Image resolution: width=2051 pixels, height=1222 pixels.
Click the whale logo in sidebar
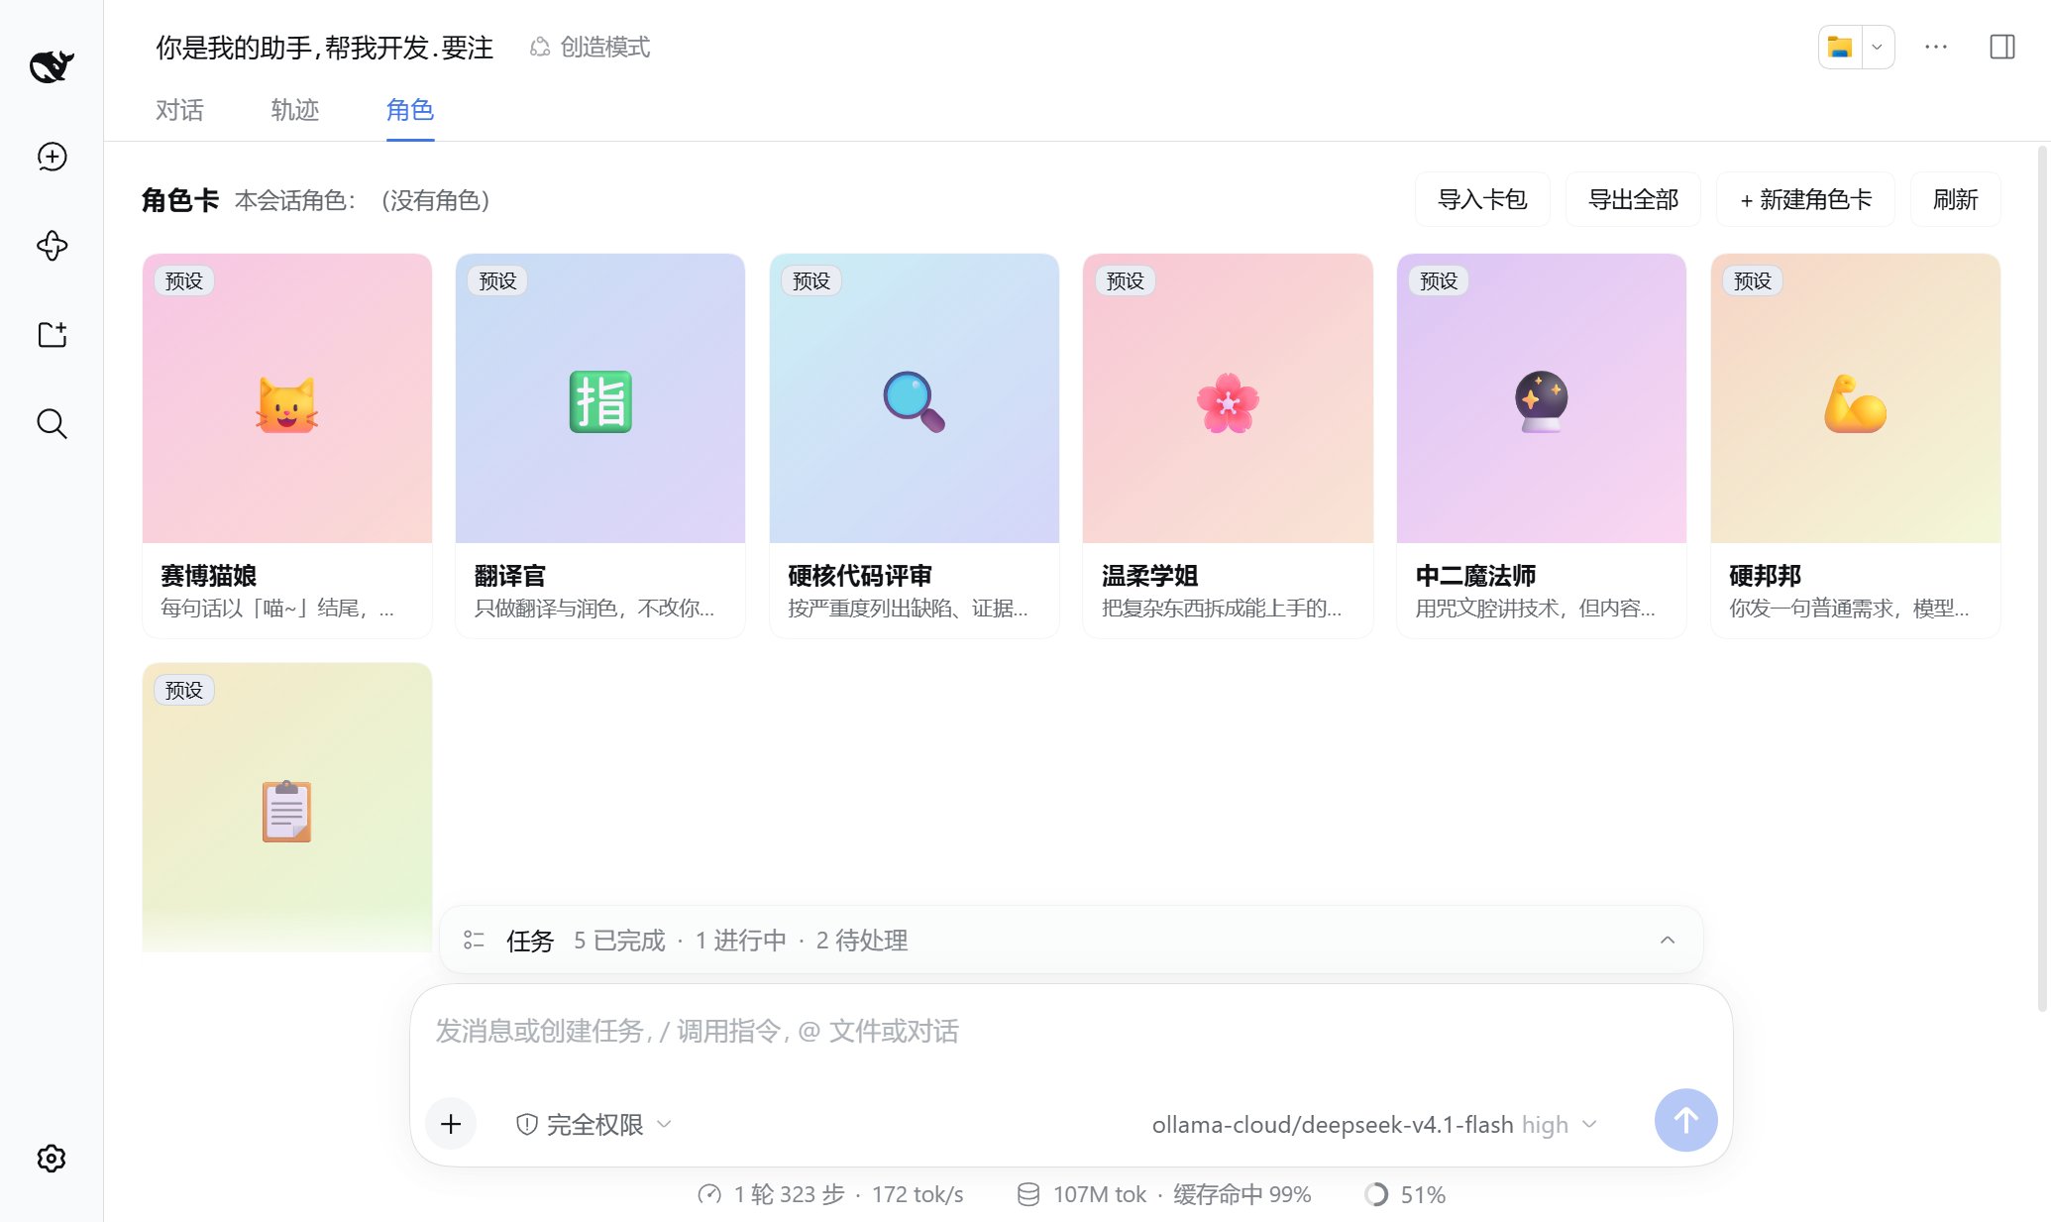(52, 66)
